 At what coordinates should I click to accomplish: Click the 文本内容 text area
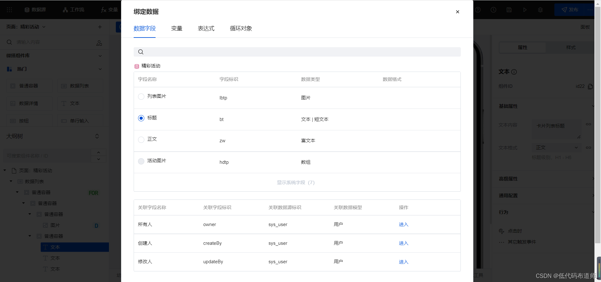556,129
